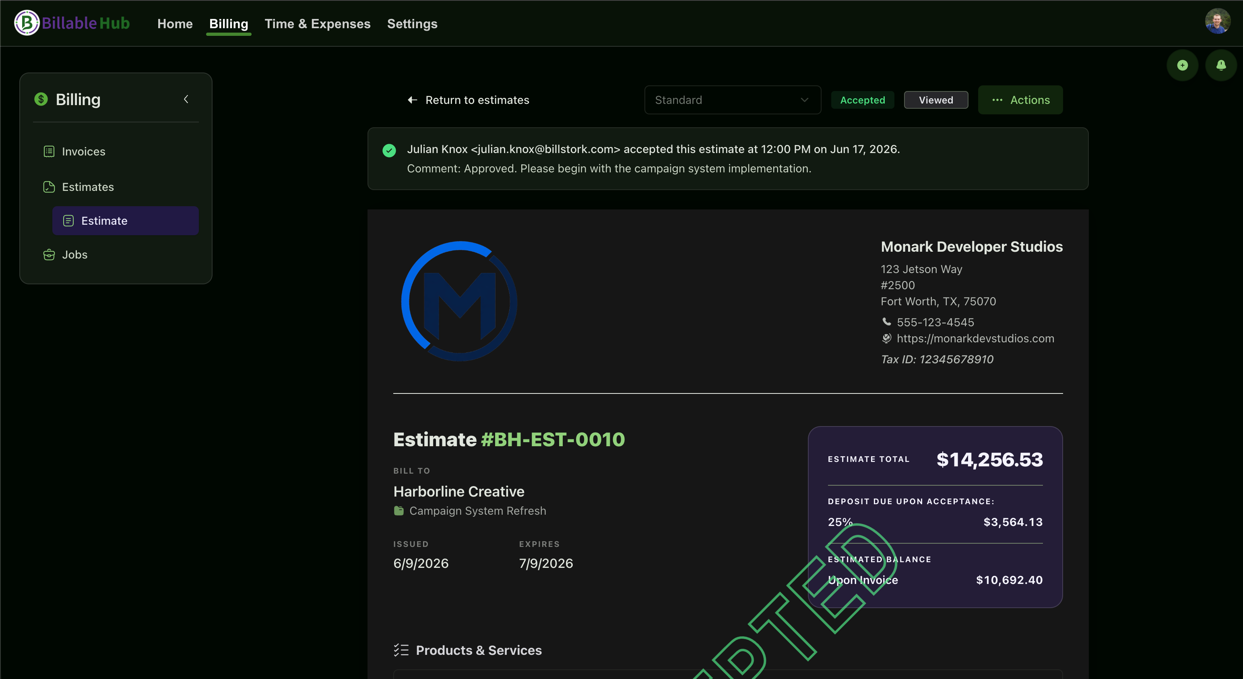Go to the Home tab
1243x679 pixels.
coord(175,24)
